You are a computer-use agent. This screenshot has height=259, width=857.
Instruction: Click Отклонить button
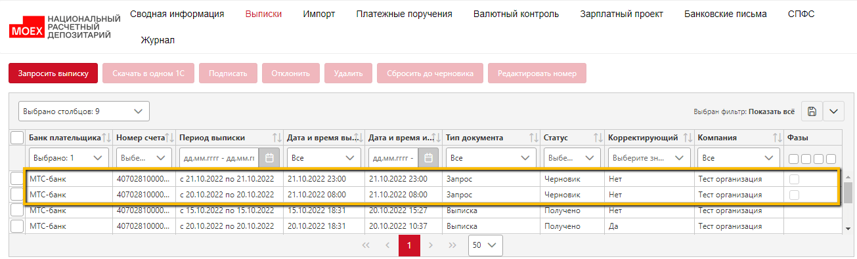pos(290,73)
